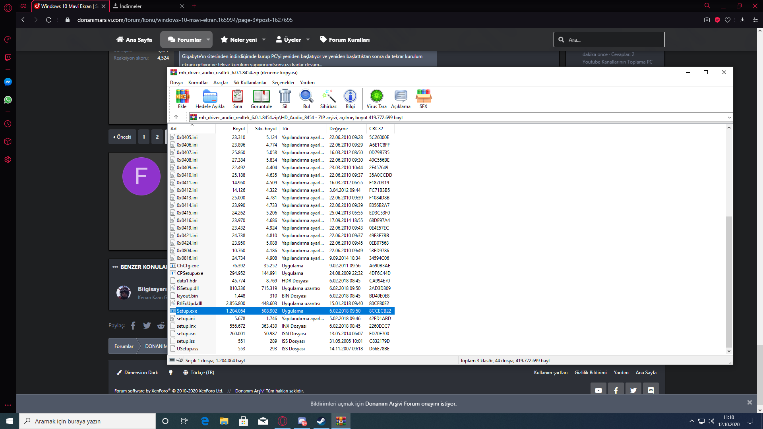Open Microsoft Edge from the taskbar
763x429 pixels.
point(205,421)
